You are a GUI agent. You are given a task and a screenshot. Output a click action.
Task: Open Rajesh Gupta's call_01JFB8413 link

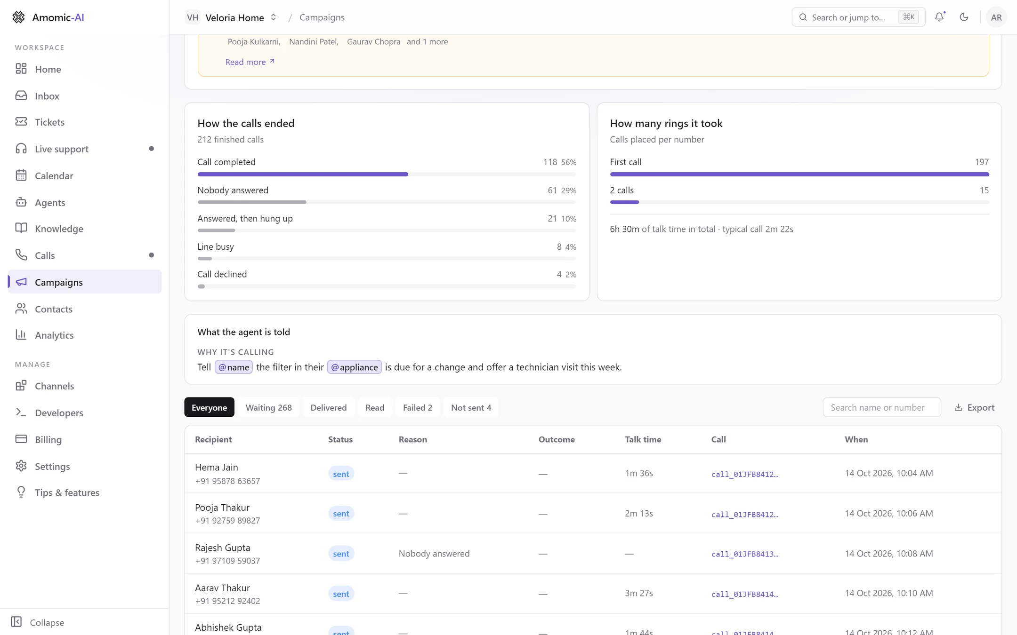coord(744,554)
